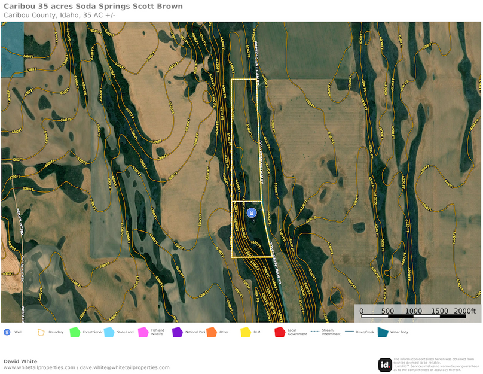Click the green Forest Service legend swatch
The image size is (483, 374).
(75, 332)
